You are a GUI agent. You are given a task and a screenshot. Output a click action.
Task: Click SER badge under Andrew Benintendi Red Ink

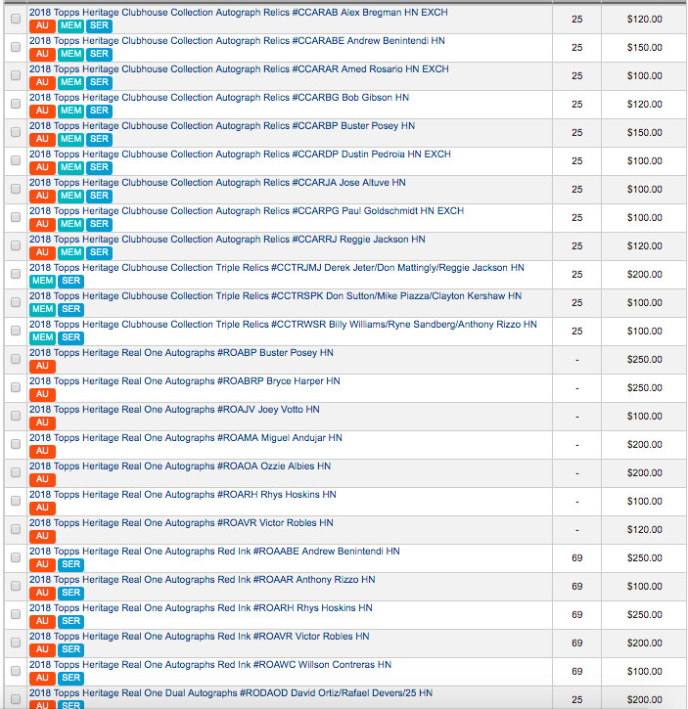[x=70, y=565]
